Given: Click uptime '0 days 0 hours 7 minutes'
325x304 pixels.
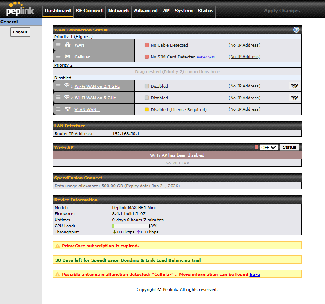Looking at the screenshot, I should 138,220.
